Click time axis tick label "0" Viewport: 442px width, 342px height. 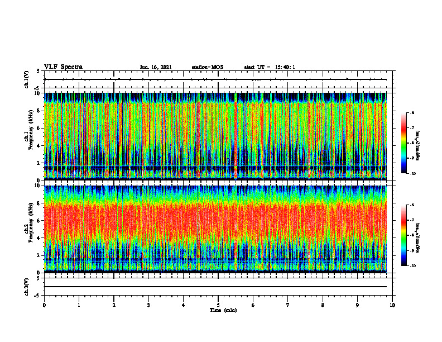point(44,305)
